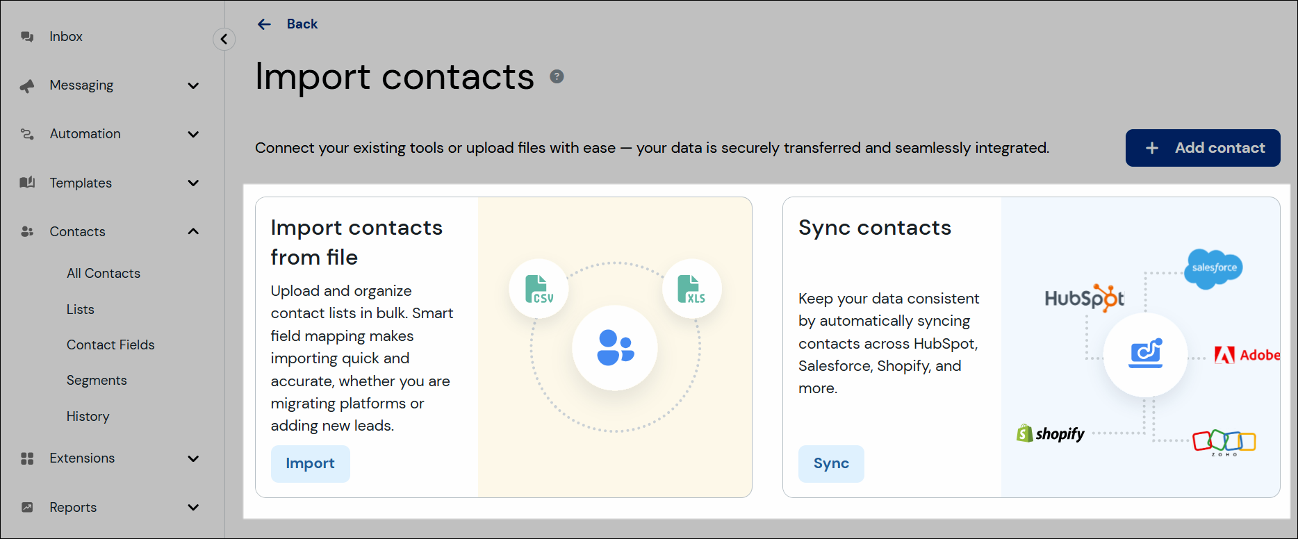
Task: Collapse the sidebar with the chevron toggle
Action: tap(224, 39)
